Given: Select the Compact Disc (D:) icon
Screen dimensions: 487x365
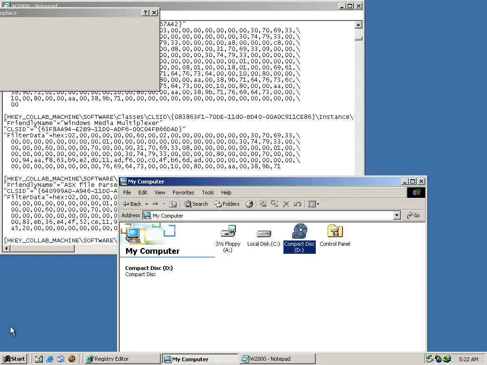Looking at the screenshot, I should coord(300,239).
